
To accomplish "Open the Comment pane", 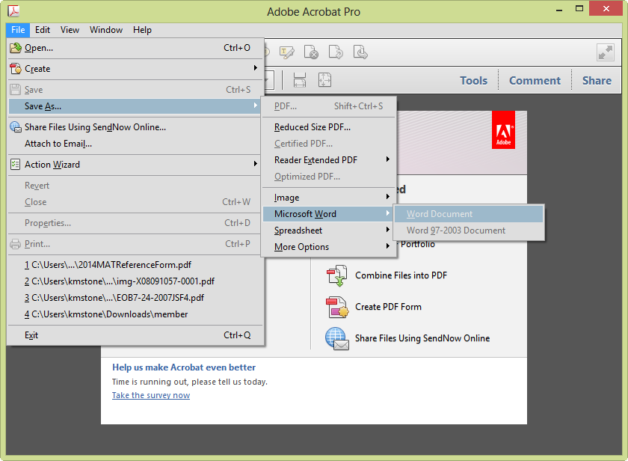I will [535, 81].
